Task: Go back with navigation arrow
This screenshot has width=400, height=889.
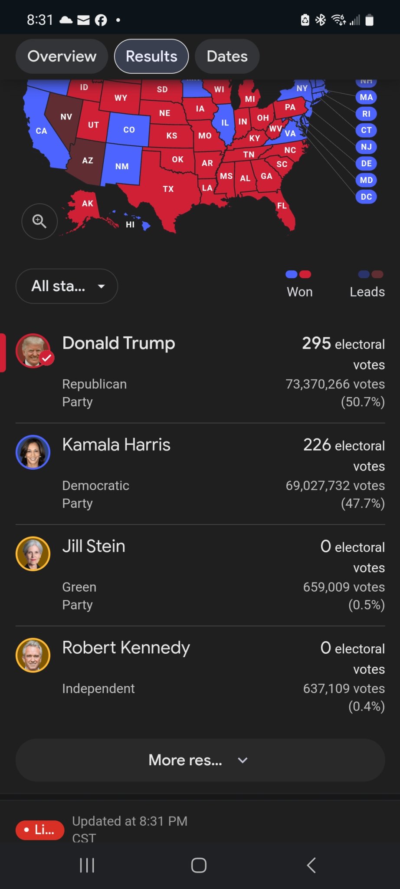Action: tap(311, 865)
